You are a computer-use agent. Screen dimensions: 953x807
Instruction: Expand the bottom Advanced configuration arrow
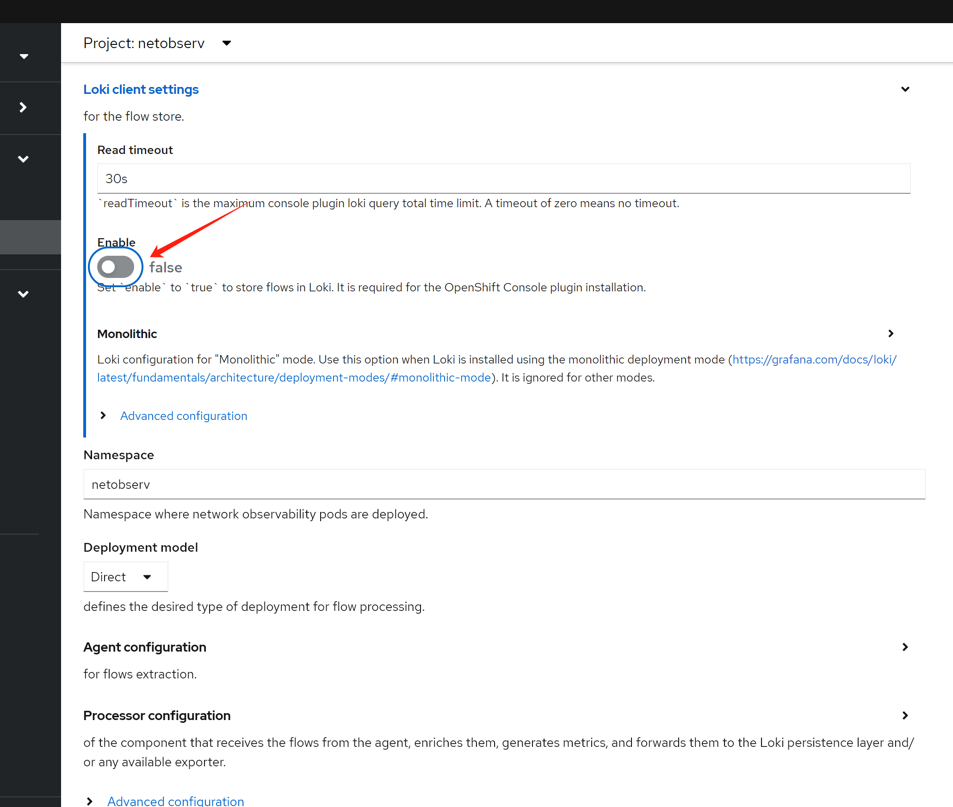click(90, 801)
